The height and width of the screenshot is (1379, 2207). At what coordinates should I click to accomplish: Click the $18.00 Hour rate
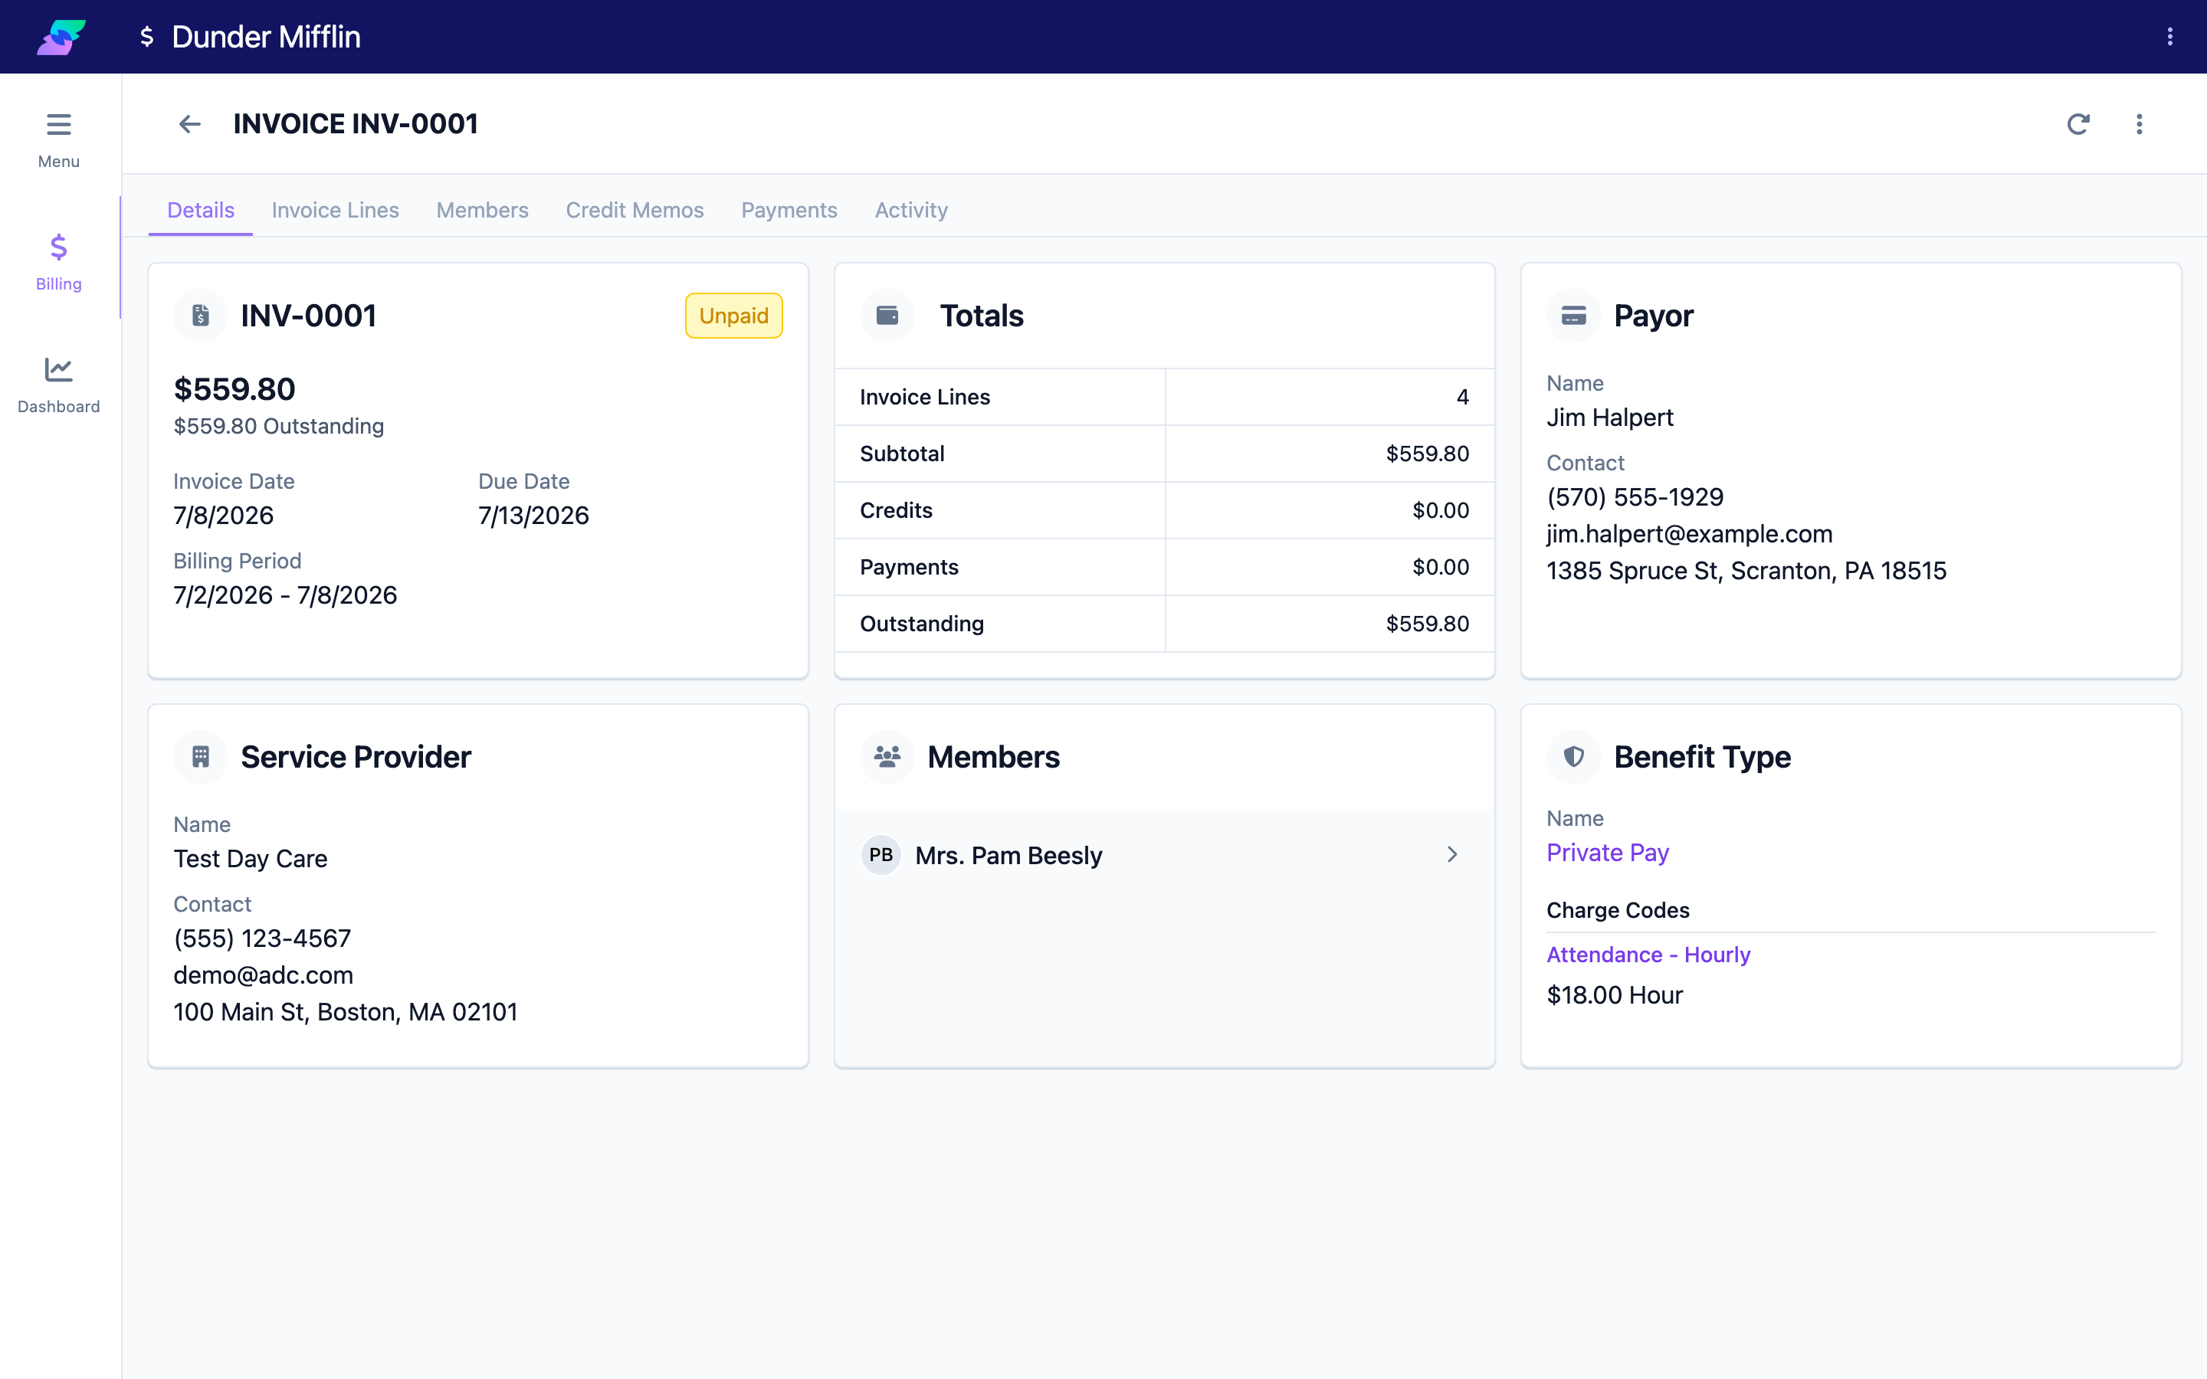click(x=1615, y=995)
